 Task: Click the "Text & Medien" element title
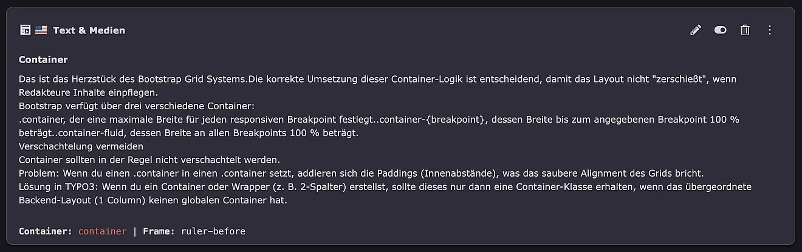pyautogui.click(x=89, y=30)
